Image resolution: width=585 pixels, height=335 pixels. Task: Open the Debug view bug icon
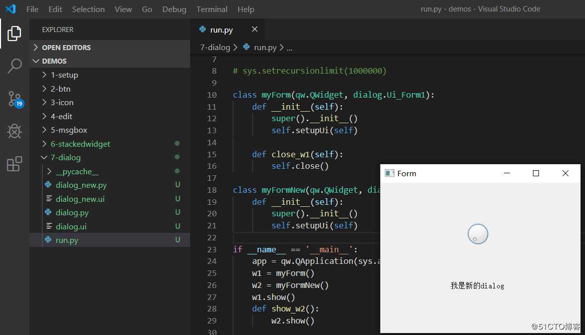(15, 132)
